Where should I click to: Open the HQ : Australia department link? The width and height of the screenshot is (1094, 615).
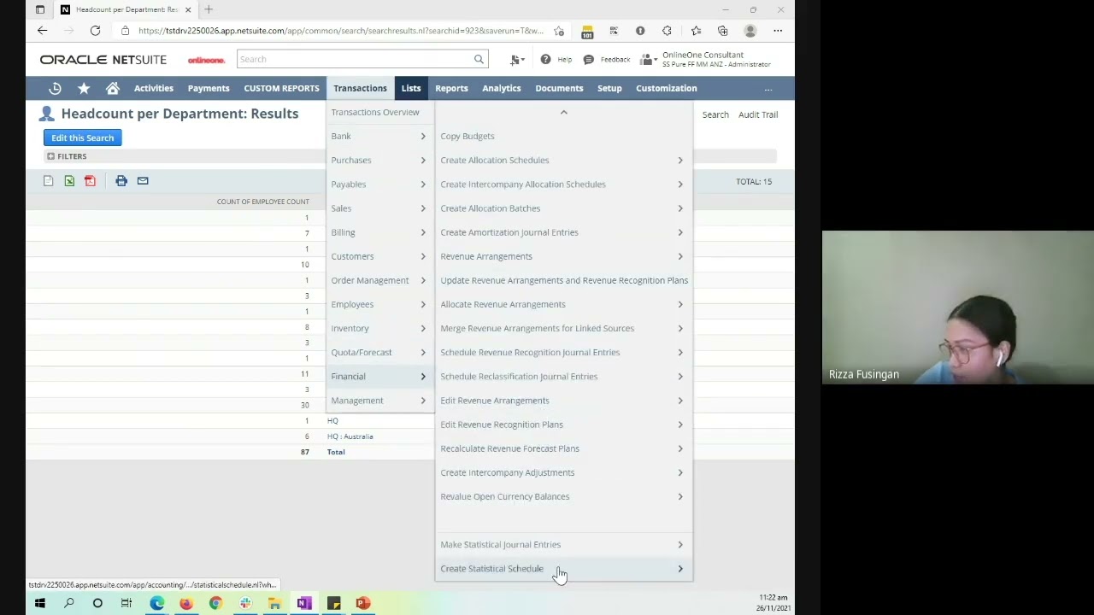click(350, 436)
